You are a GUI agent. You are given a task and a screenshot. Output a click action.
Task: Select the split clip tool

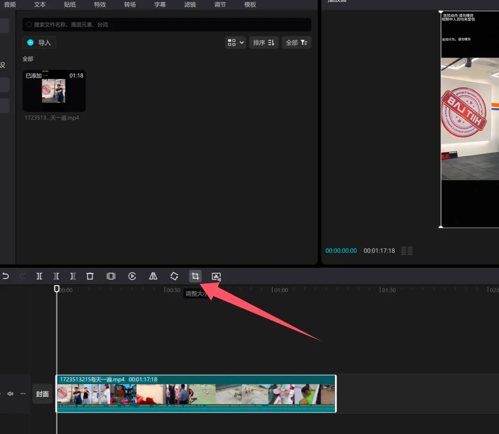39,276
